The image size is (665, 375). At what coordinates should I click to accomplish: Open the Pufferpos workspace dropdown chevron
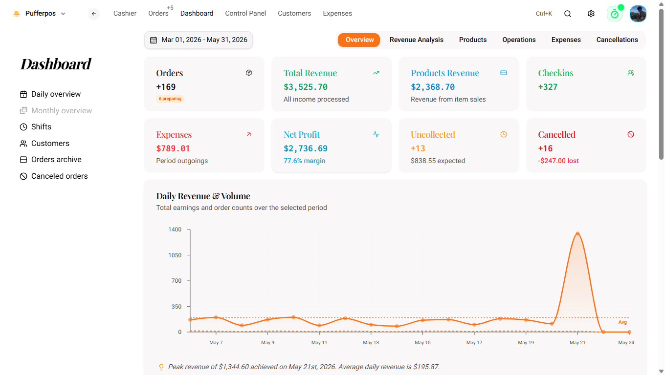63,14
